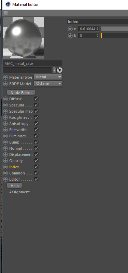Select the highlighted Index channel

pos(14,167)
